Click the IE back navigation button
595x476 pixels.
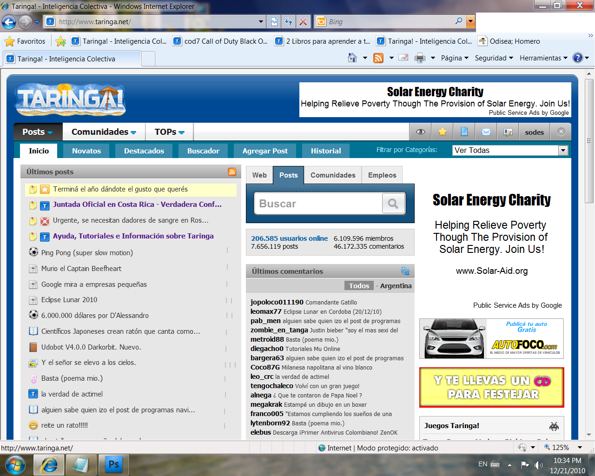(x=9, y=22)
